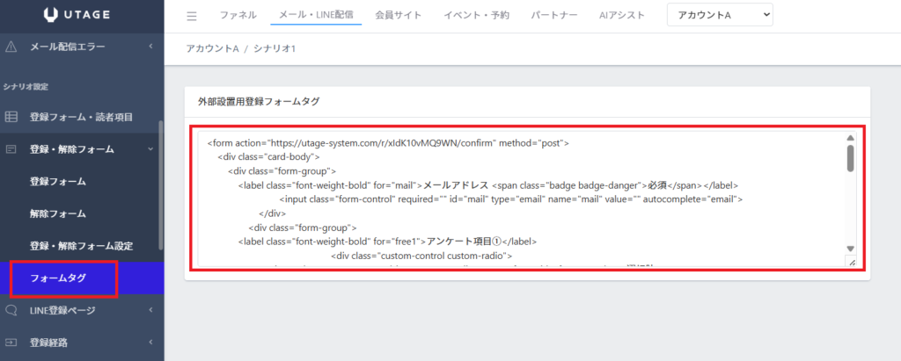
Task: Click the table icon beside 登録フォーム・読者項目
Action: coord(11,117)
